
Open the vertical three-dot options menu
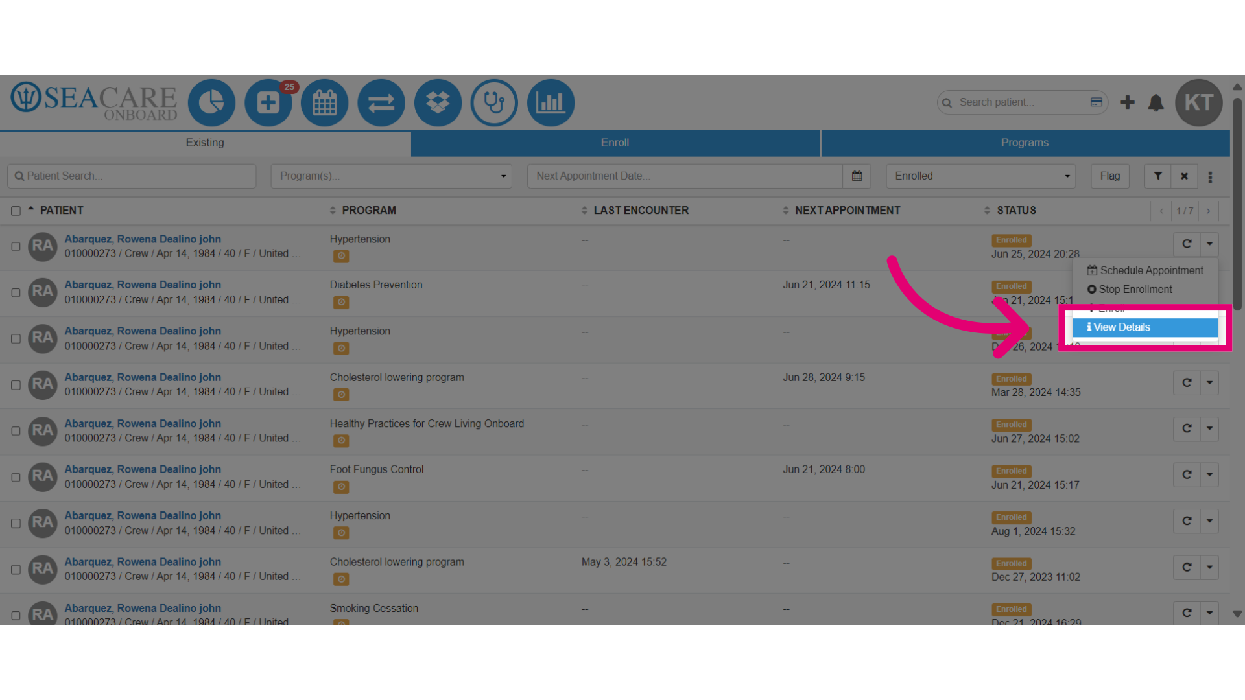coord(1210,177)
